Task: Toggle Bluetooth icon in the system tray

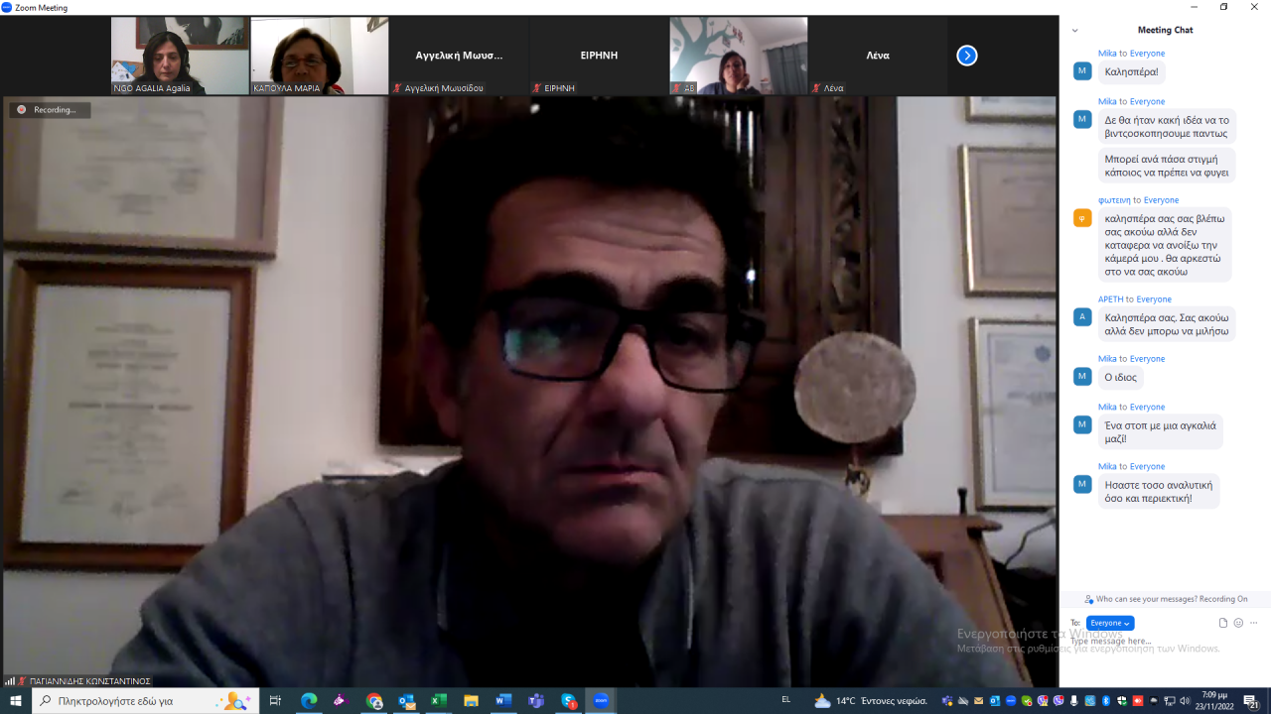Action: point(1107,701)
